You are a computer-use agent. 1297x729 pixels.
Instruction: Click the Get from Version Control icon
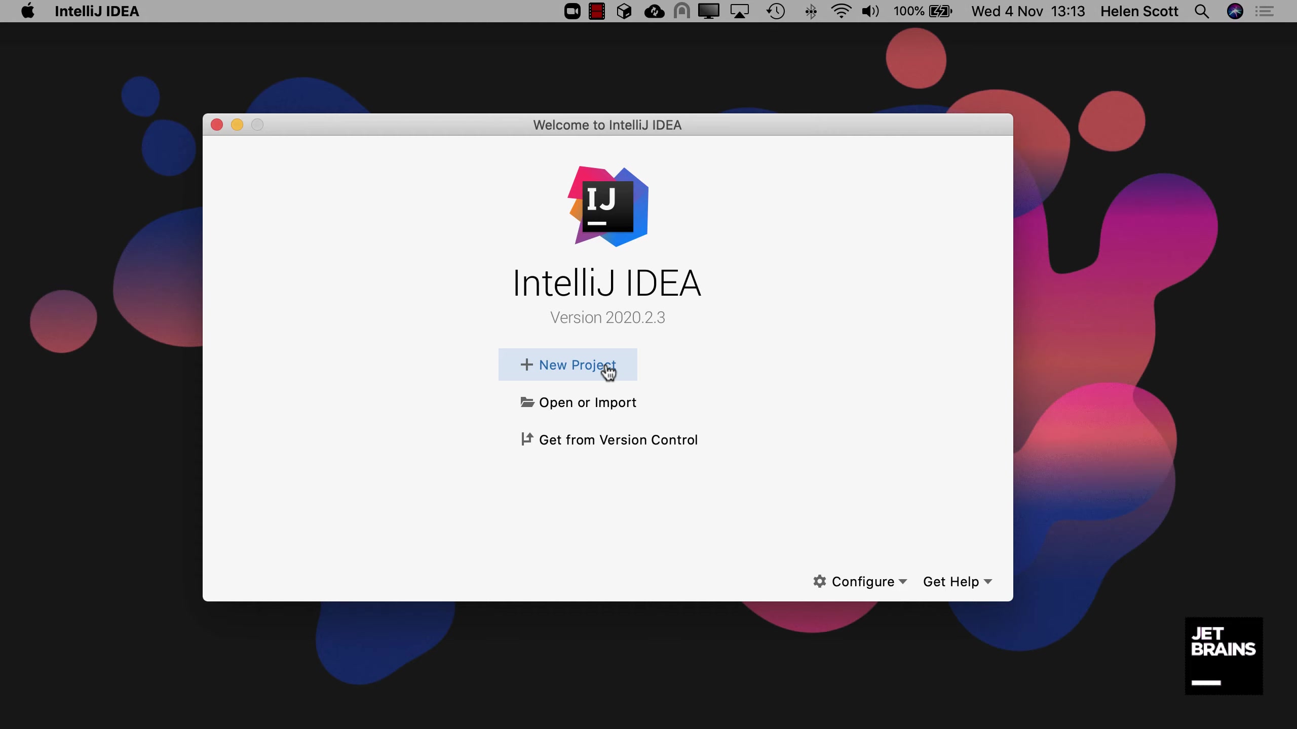(x=527, y=439)
